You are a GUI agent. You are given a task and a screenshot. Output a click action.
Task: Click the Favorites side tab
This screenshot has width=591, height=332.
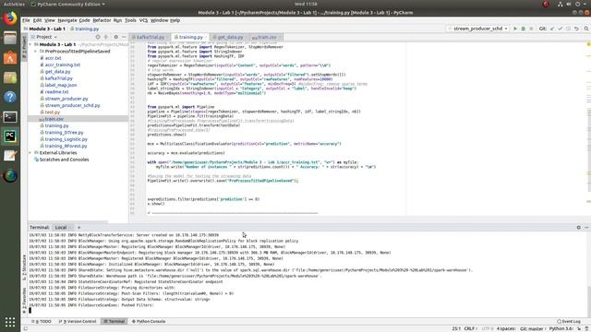pyautogui.click(x=25, y=301)
